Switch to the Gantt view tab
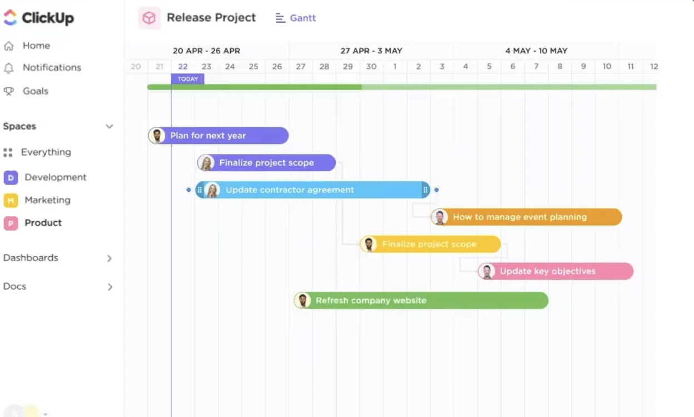This screenshot has width=694, height=417. click(296, 18)
